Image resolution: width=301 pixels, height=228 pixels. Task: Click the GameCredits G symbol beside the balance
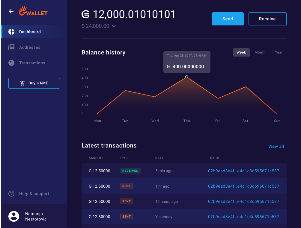[85, 14]
